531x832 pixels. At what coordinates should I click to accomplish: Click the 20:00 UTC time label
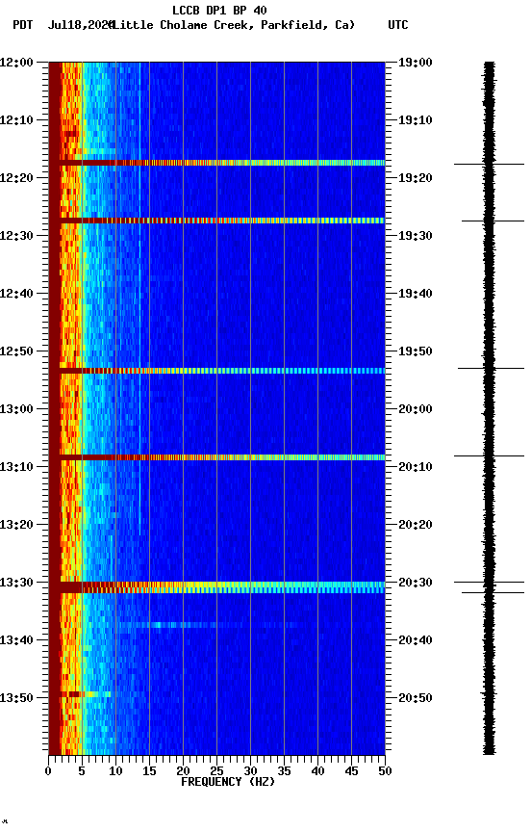click(416, 409)
